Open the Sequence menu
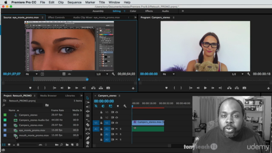 click(74, 2)
